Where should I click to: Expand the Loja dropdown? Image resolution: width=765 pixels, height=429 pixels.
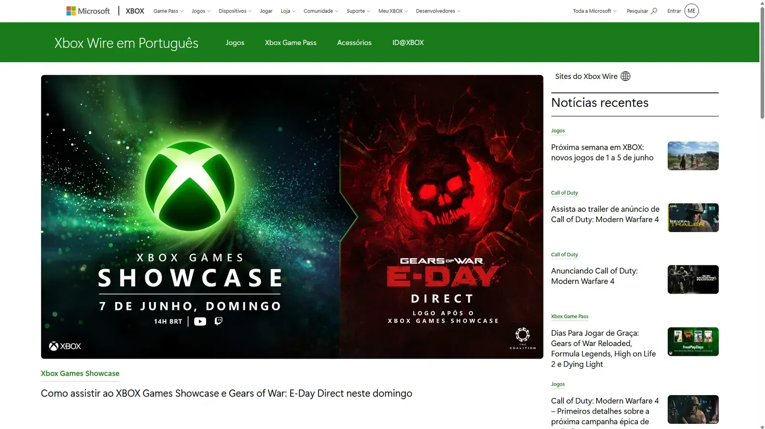tap(288, 11)
